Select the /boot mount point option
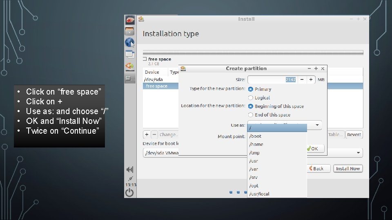Screen dimensions: 392x220 pyautogui.click(x=277, y=136)
